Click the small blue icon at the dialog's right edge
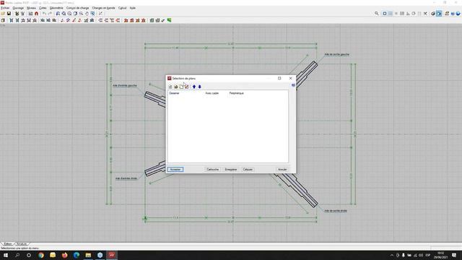 coord(293,85)
